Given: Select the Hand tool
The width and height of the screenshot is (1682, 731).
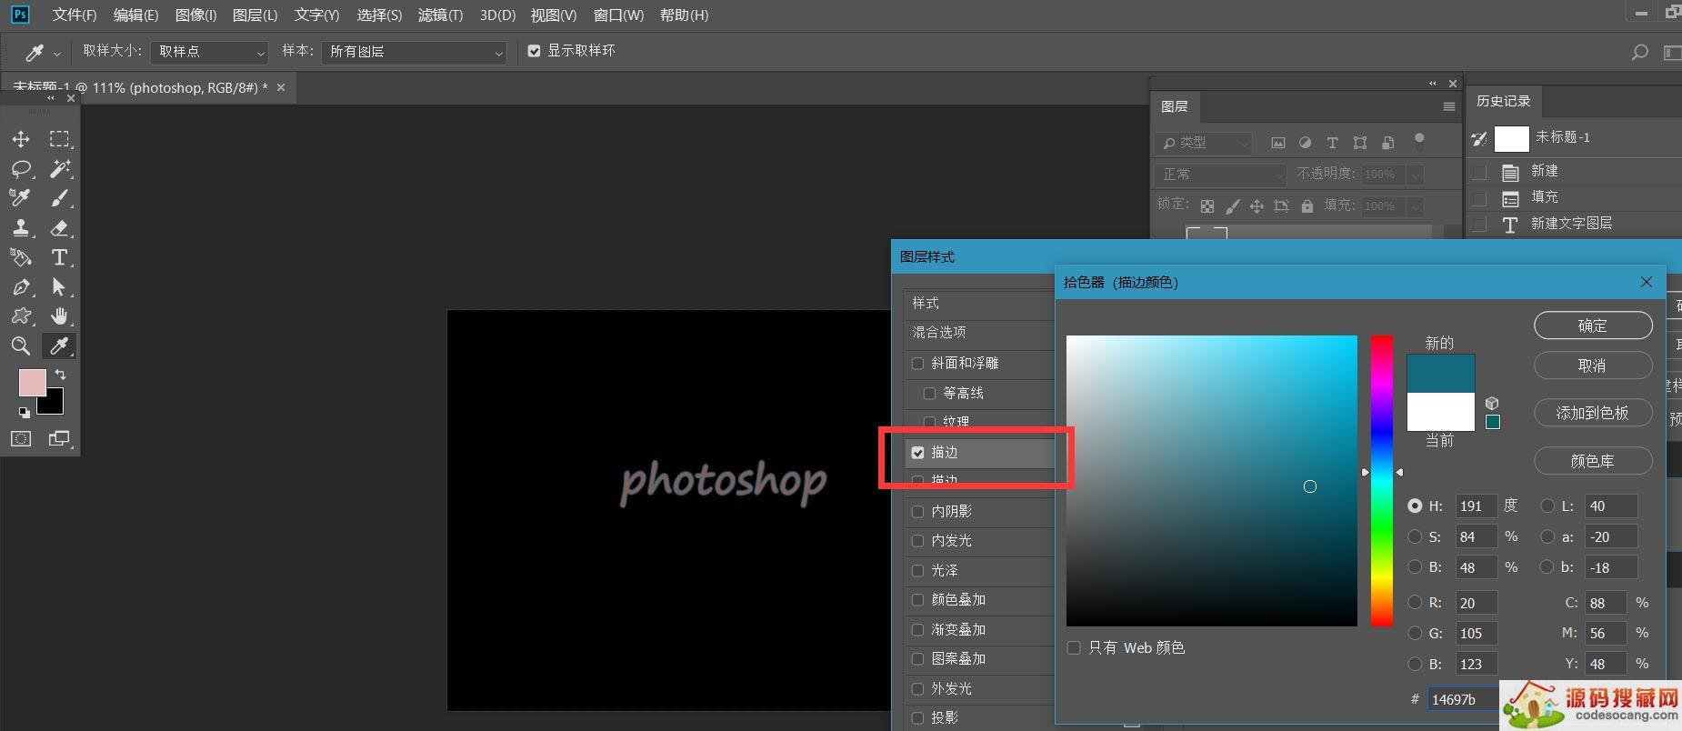Looking at the screenshot, I should pyautogui.click(x=60, y=316).
